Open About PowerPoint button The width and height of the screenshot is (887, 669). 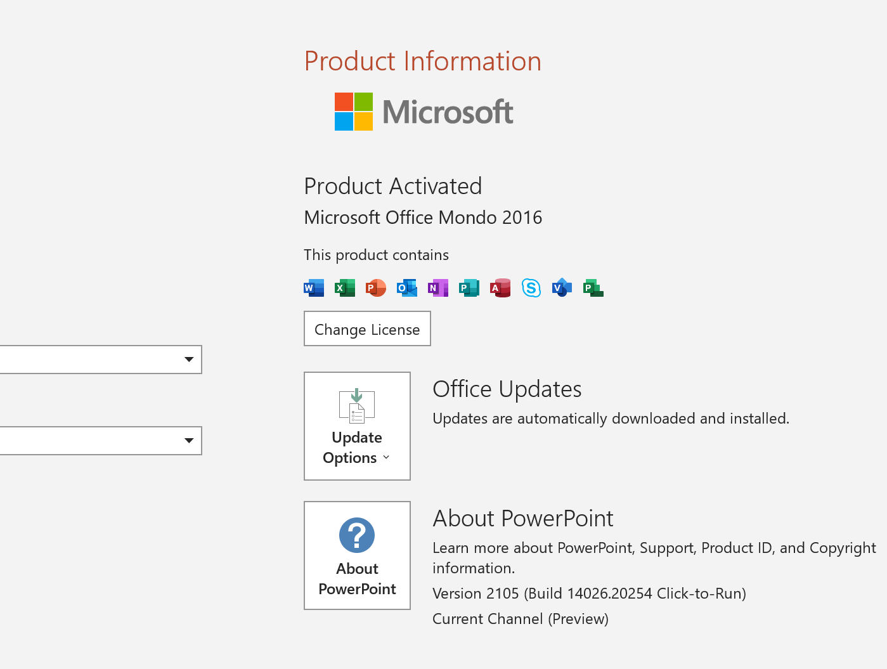[357, 555]
